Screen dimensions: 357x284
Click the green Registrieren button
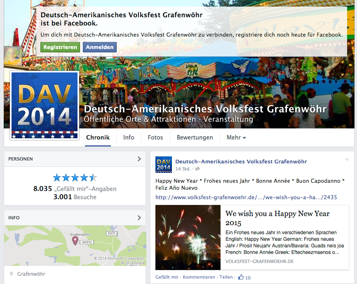coord(60,47)
